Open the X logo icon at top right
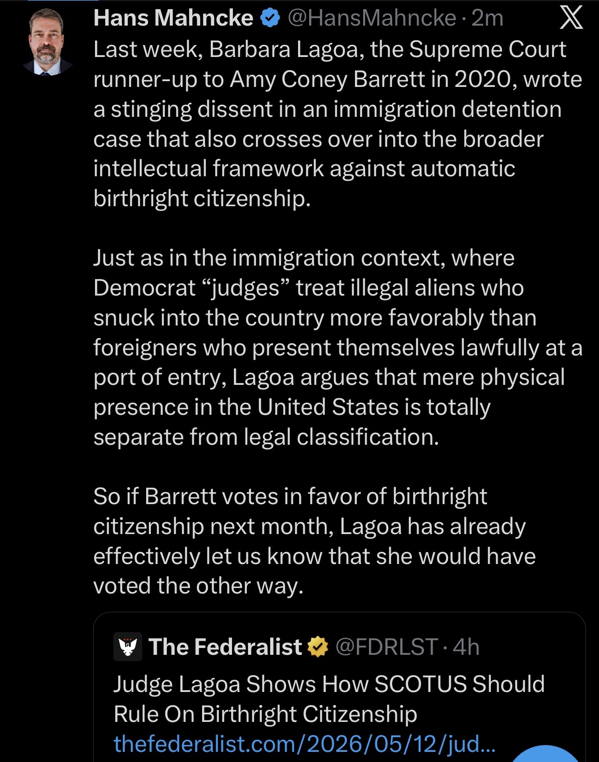This screenshot has width=599, height=762. click(572, 17)
